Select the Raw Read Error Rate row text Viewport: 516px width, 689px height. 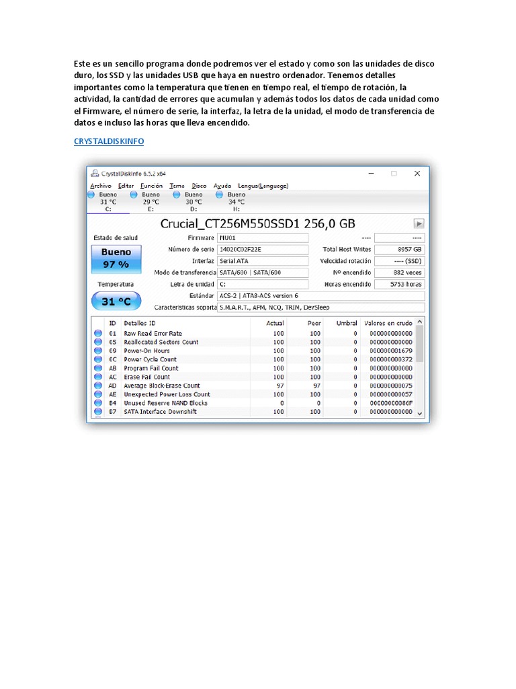tap(153, 334)
